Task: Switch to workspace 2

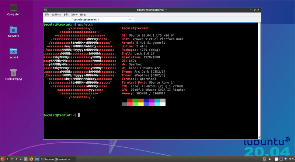Action: [x=12, y=159]
